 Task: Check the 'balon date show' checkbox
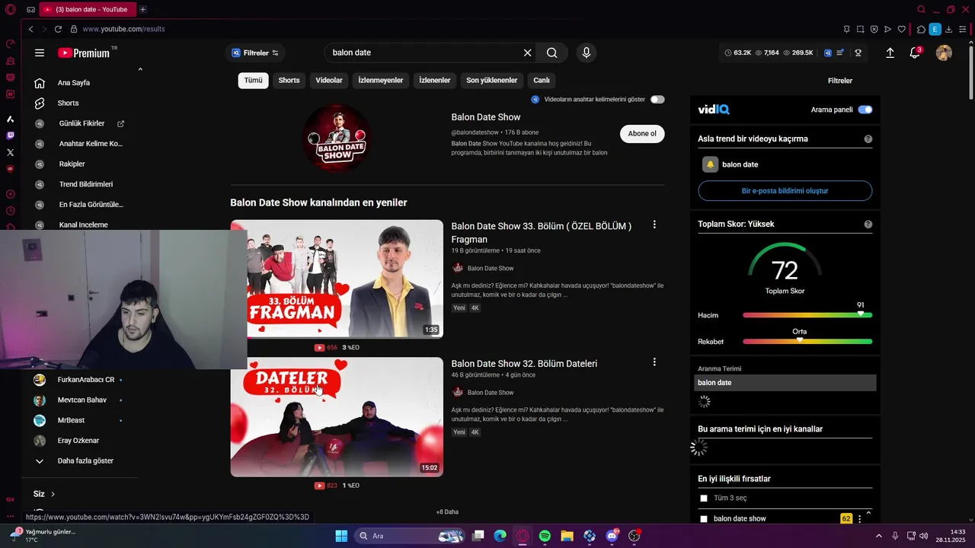click(x=704, y=519)
